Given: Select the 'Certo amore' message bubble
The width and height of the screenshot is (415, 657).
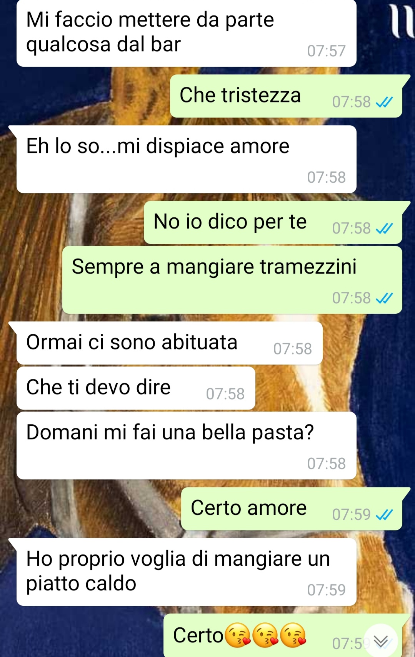Looking at the screenshot, I should (292, 509).
